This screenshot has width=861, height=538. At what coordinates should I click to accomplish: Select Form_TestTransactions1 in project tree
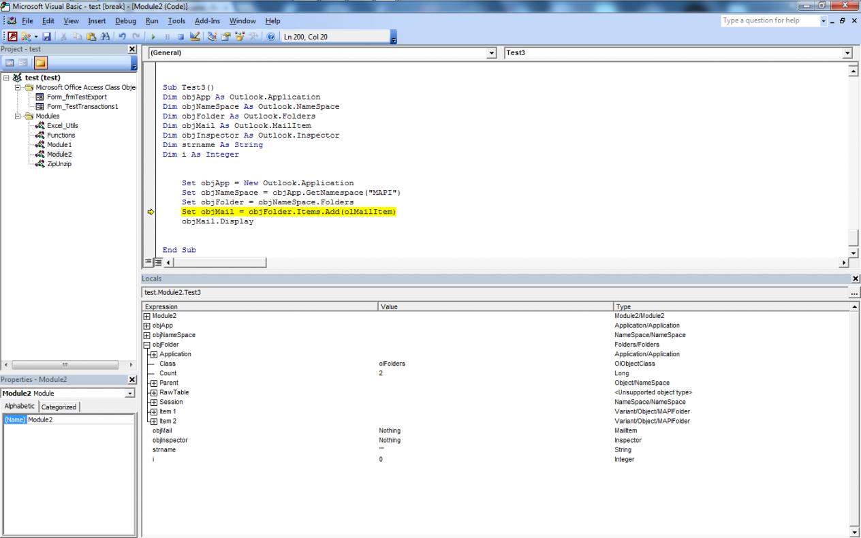(x=82, y=106)
